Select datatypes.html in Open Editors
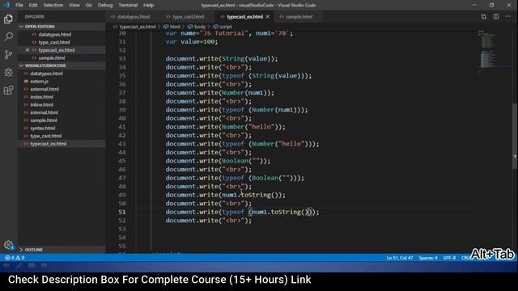 (54, 34)
